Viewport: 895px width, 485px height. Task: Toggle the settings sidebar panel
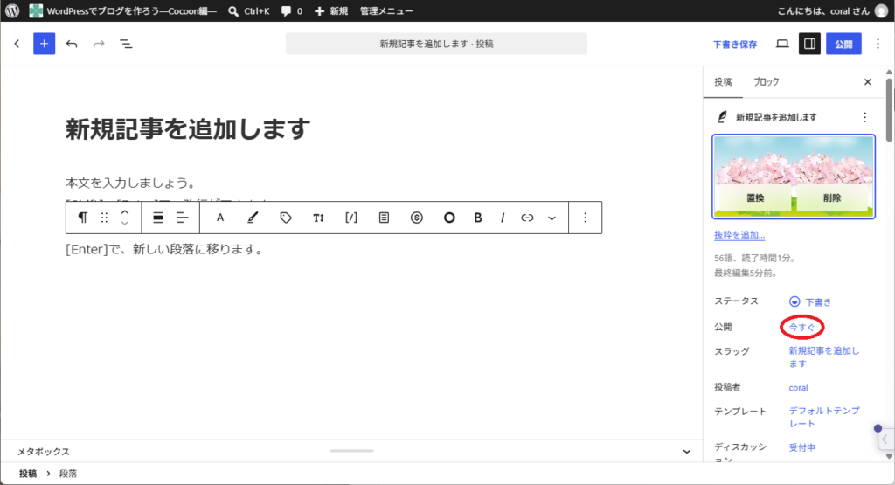809,44
